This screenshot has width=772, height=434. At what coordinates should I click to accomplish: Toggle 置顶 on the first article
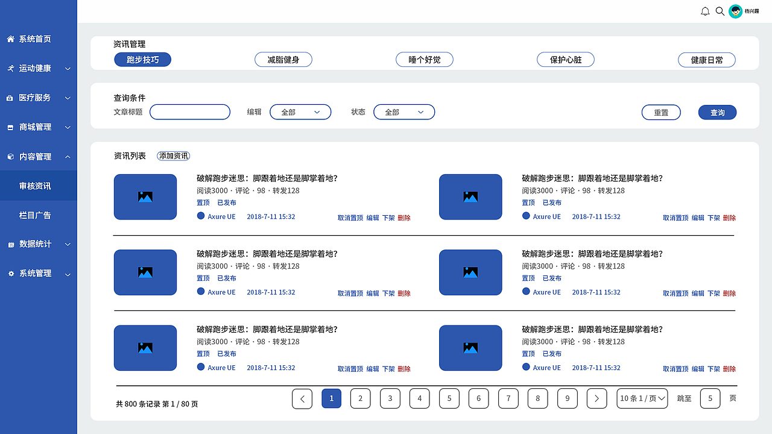[x=203, y=203]
